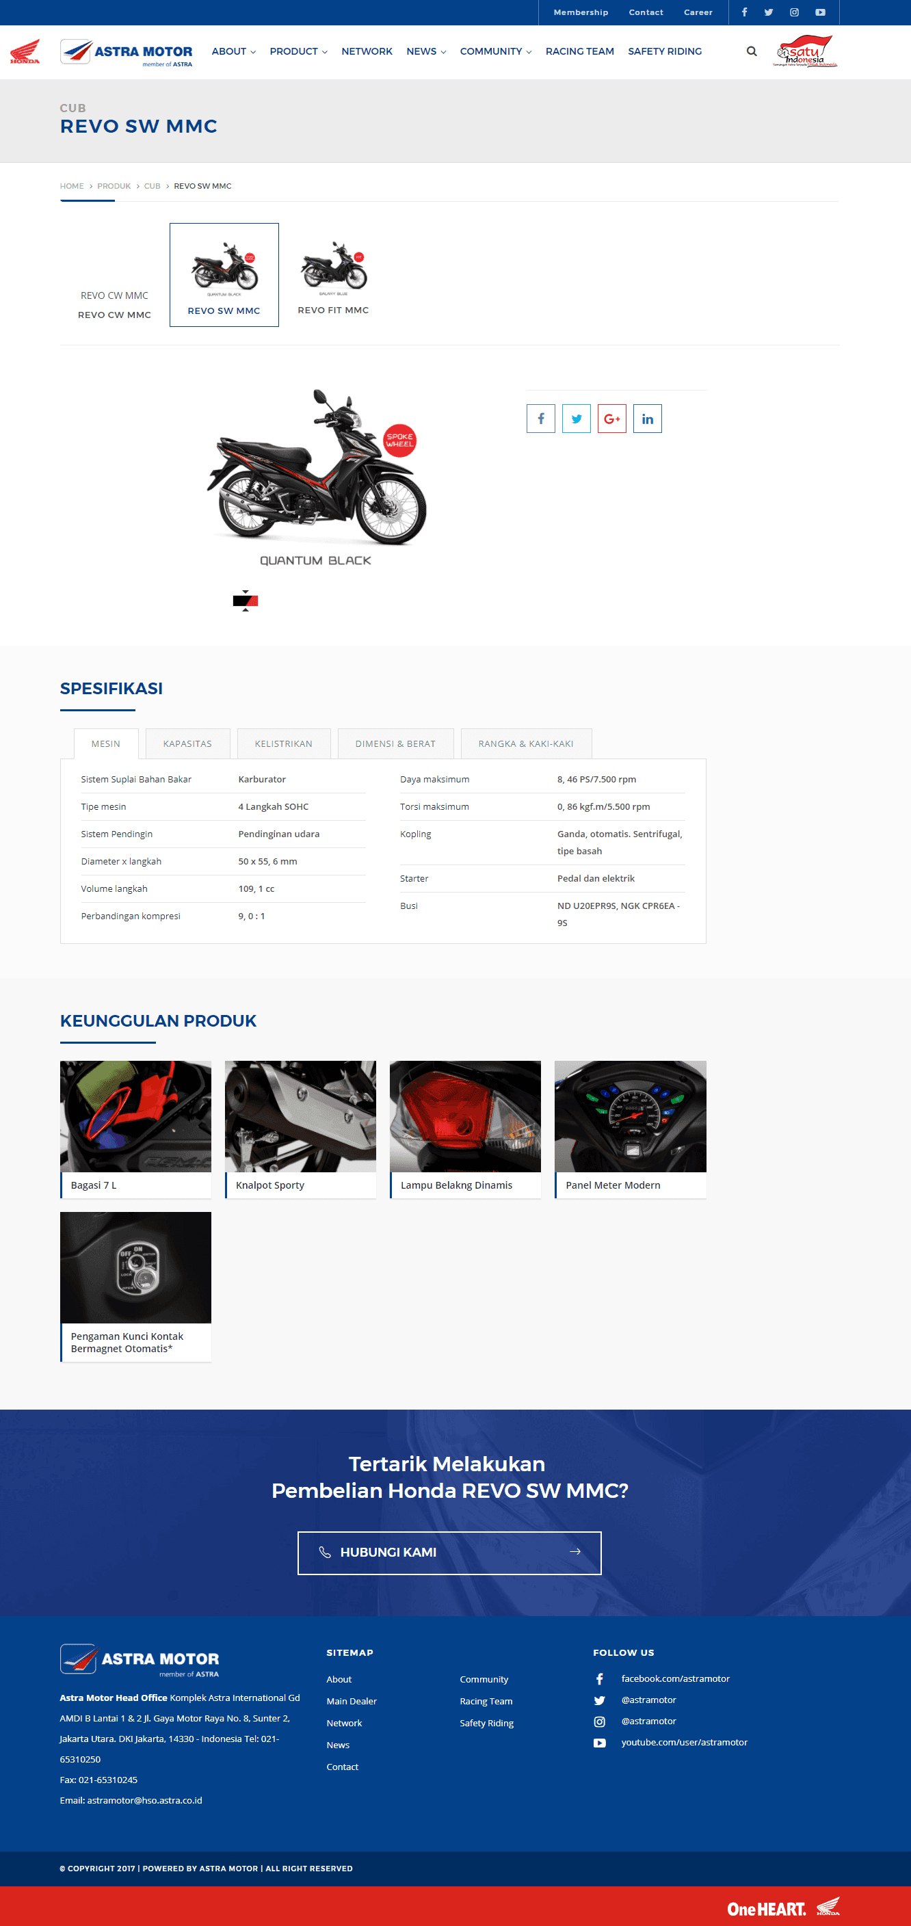Select REVO CW MMC variant
The height and width of the screenshot is (1926, 911).
click(x=114, y=304)
